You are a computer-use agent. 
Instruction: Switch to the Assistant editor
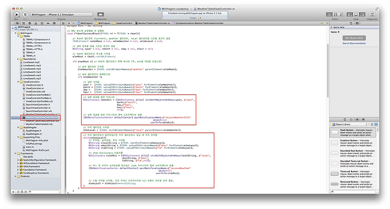pos(335,15)
